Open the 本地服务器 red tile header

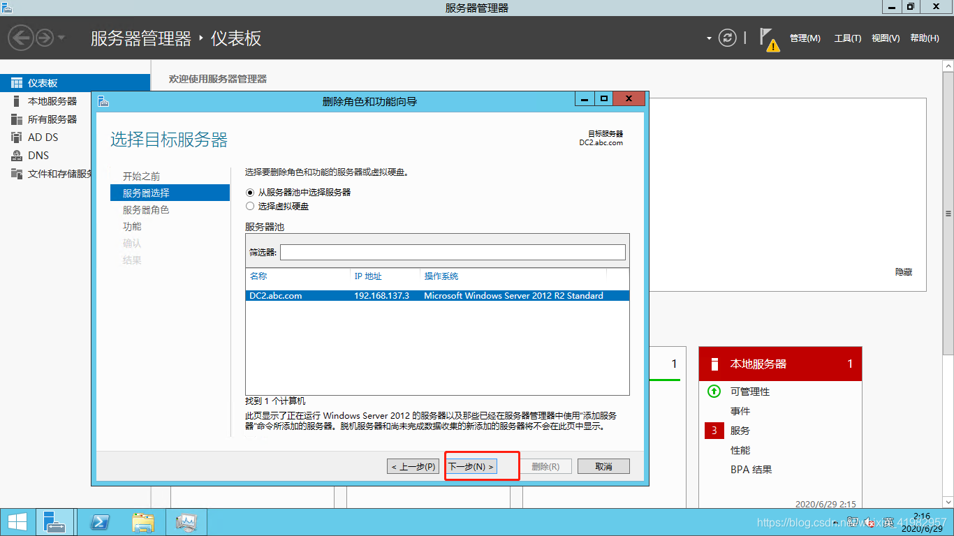(x=780, y=364)
